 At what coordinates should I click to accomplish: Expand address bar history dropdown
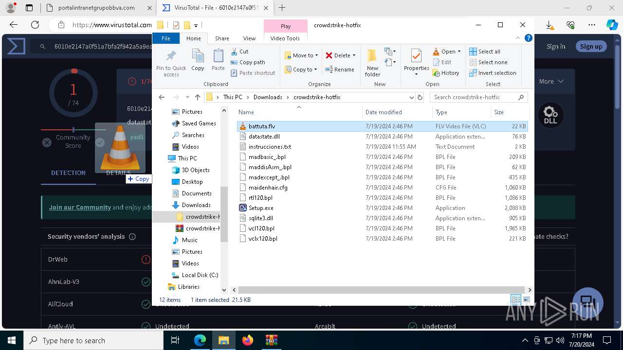coord(411,97)
